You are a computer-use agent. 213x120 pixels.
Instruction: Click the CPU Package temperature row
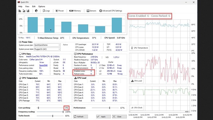click(x=41, y=101)
